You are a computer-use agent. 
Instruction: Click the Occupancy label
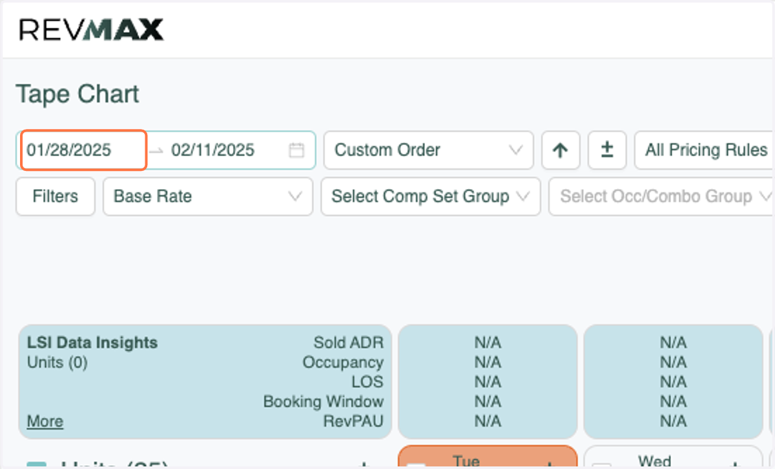(x=343, y=363)
